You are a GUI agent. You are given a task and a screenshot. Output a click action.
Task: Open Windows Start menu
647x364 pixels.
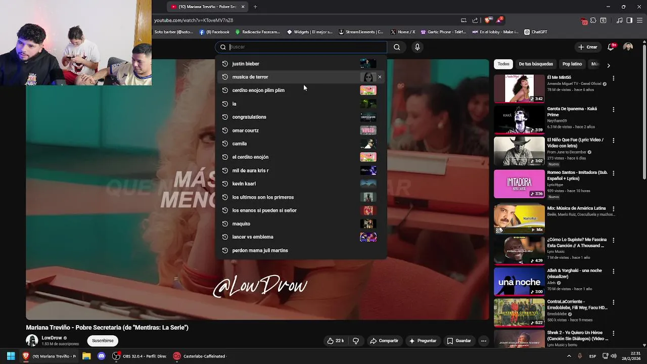click(11, 356)
